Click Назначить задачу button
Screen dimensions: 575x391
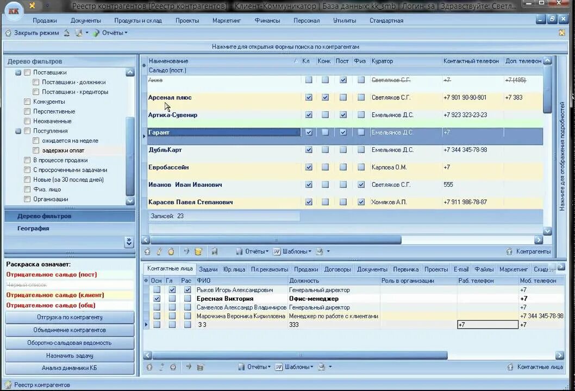click(70, 356)
